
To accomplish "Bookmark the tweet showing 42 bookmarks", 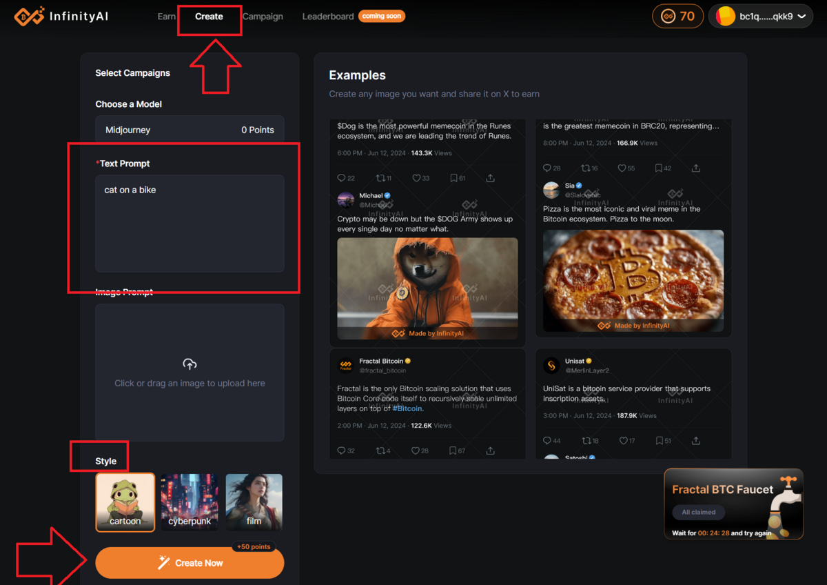I will (x=659, y=168).
